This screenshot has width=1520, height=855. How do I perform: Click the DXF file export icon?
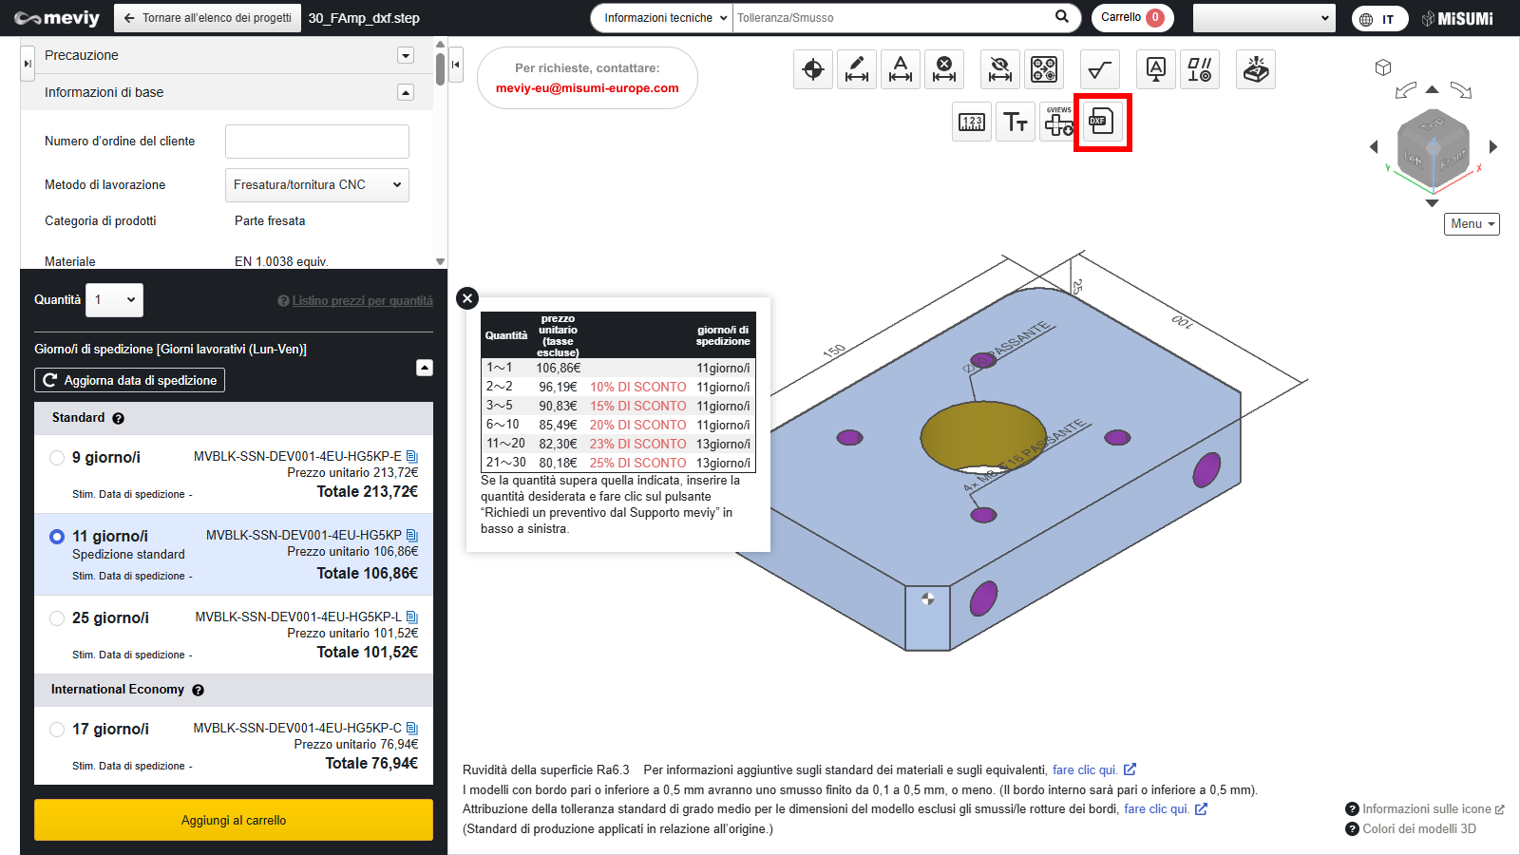click(1102, 122)
